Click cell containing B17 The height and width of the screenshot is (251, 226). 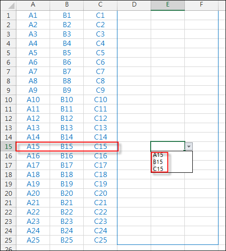coord(67,165)
